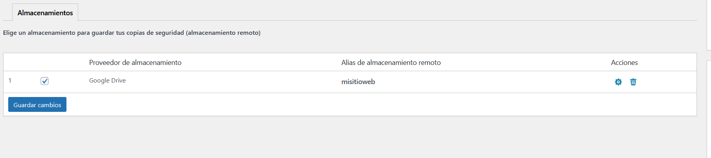Click the Acciones column header
711x158 pixels.
click(x=624, y=63)
